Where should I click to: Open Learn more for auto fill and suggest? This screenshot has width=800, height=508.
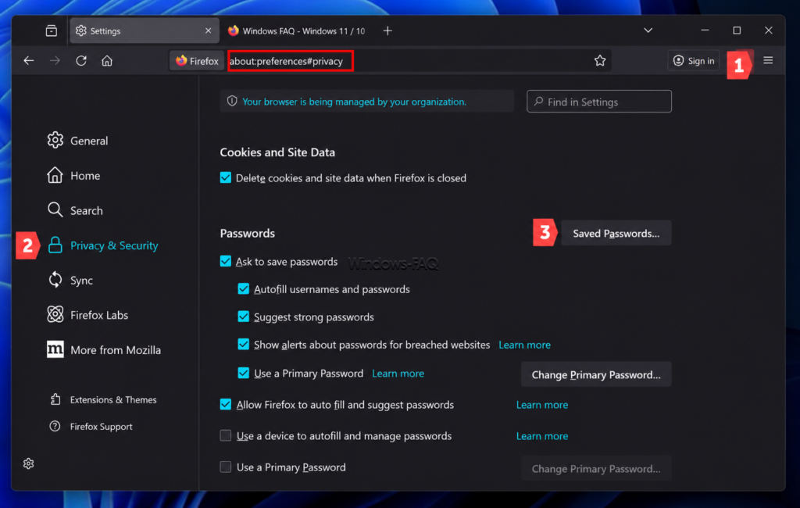pyautogui.click(x=542, y=405)
